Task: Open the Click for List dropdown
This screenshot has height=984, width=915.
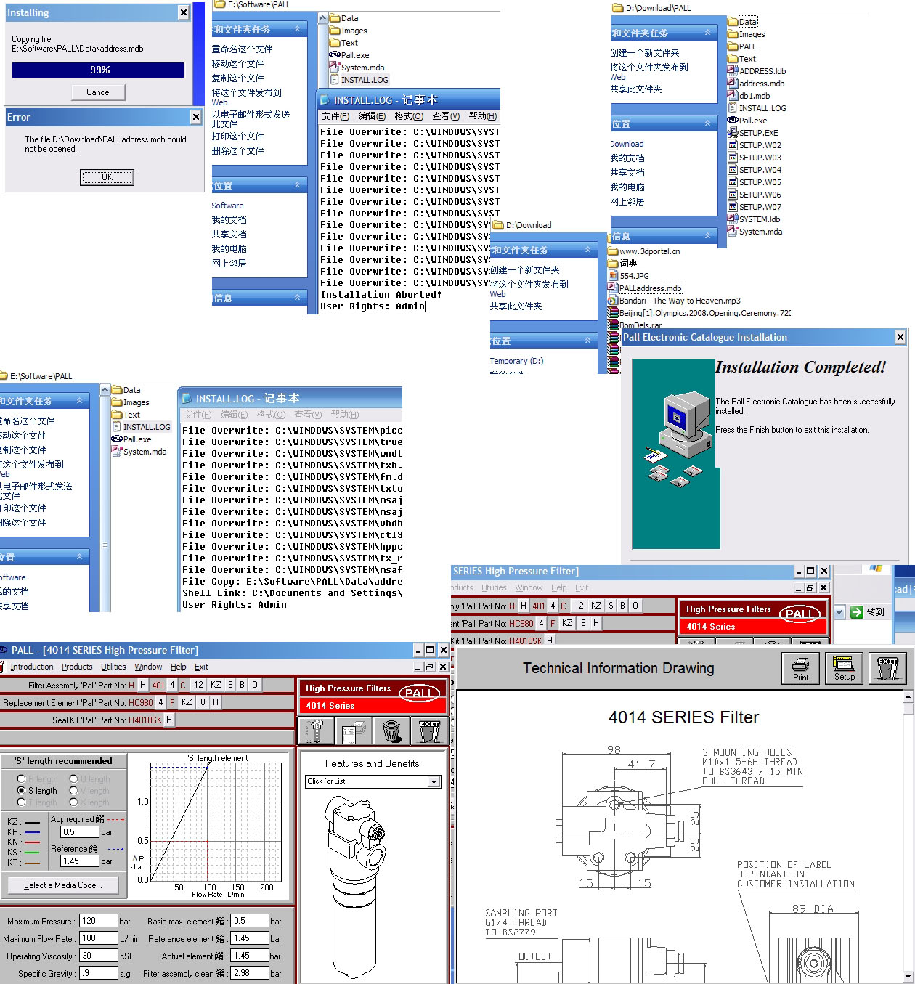Action: point(434,782)
